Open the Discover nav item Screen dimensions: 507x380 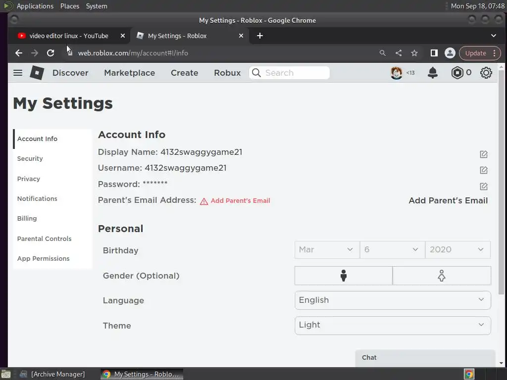tap(70, 73)
